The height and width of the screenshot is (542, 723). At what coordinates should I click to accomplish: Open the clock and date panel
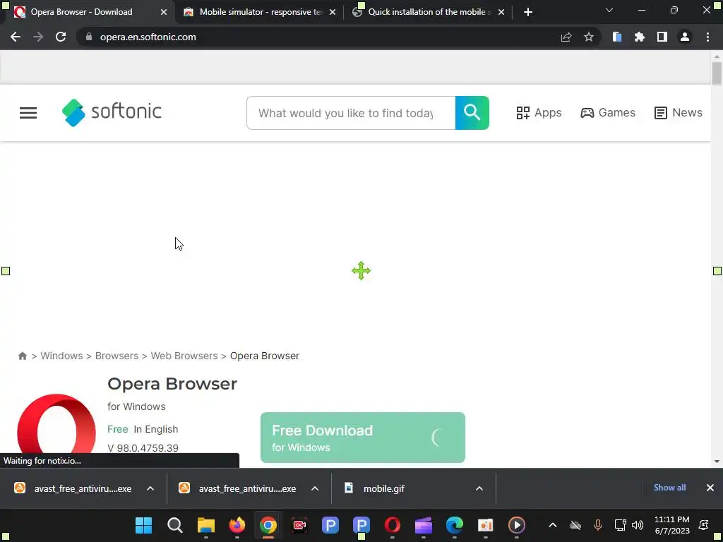(x=672, y=525)
